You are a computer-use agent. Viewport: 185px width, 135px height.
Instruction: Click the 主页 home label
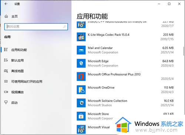(14, 16)
